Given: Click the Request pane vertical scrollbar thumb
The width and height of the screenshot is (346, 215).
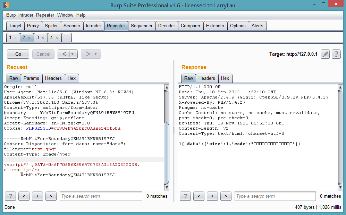Looking at the screenshot, I should (x=167, y=153).
